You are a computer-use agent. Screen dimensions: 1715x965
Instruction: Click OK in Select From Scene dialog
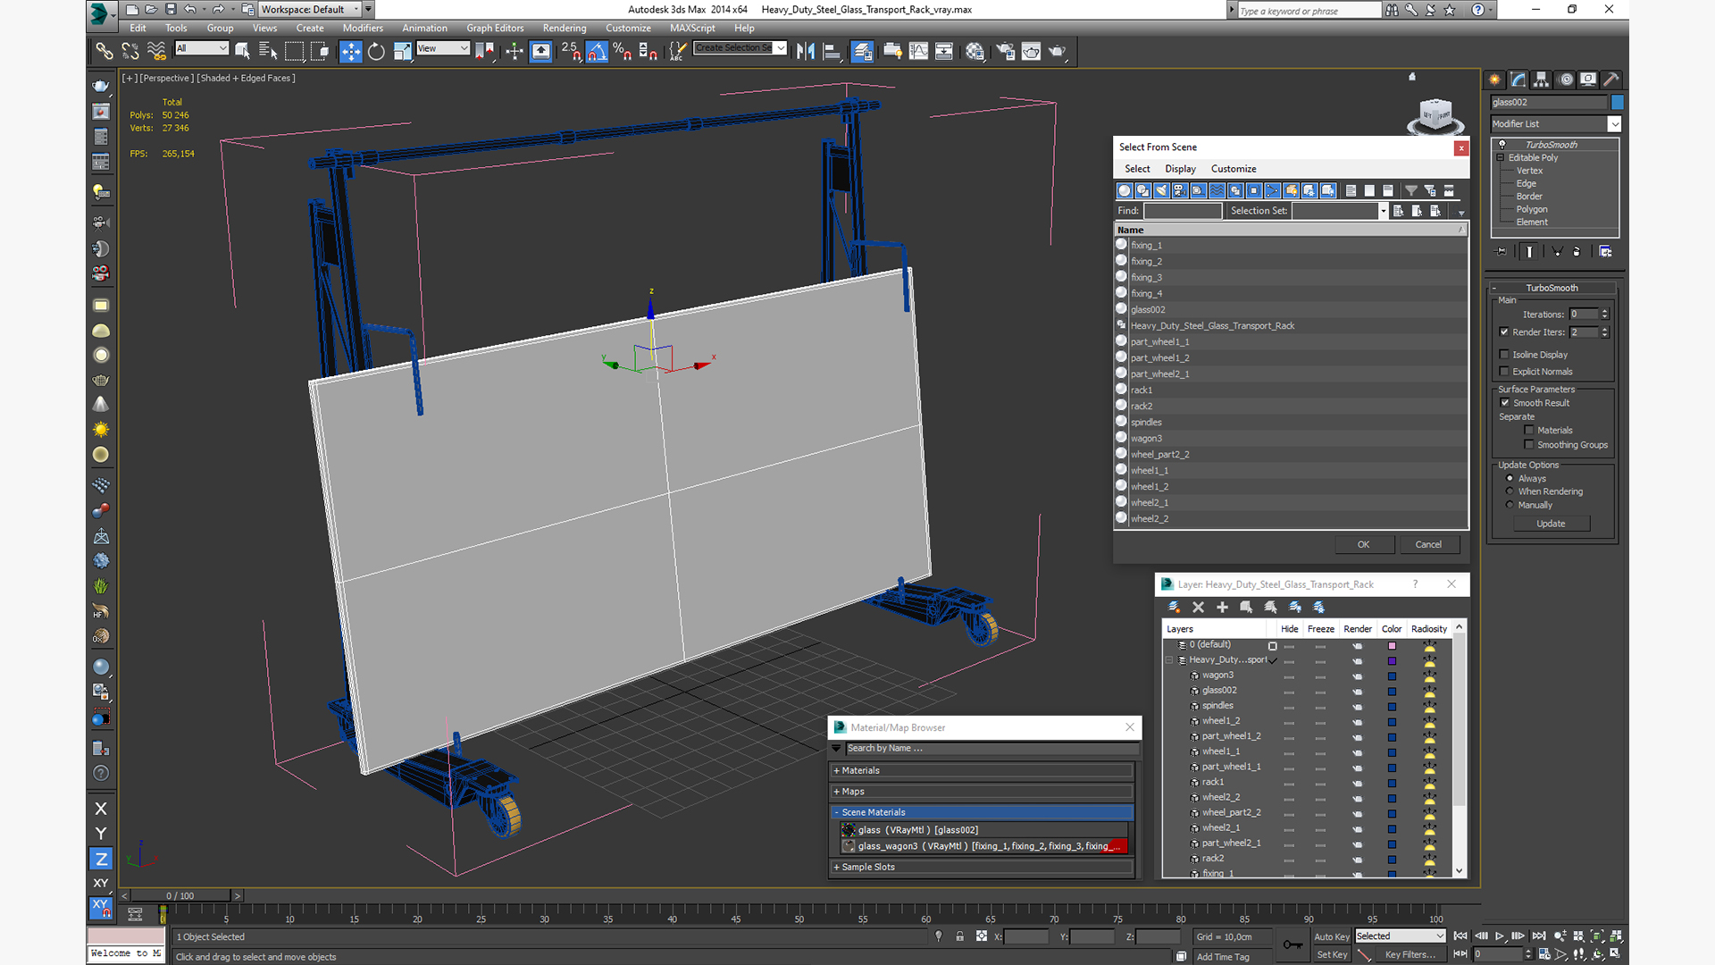(1363, 544)
